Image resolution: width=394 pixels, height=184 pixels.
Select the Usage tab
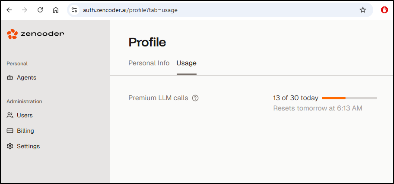tap(186, 63)
